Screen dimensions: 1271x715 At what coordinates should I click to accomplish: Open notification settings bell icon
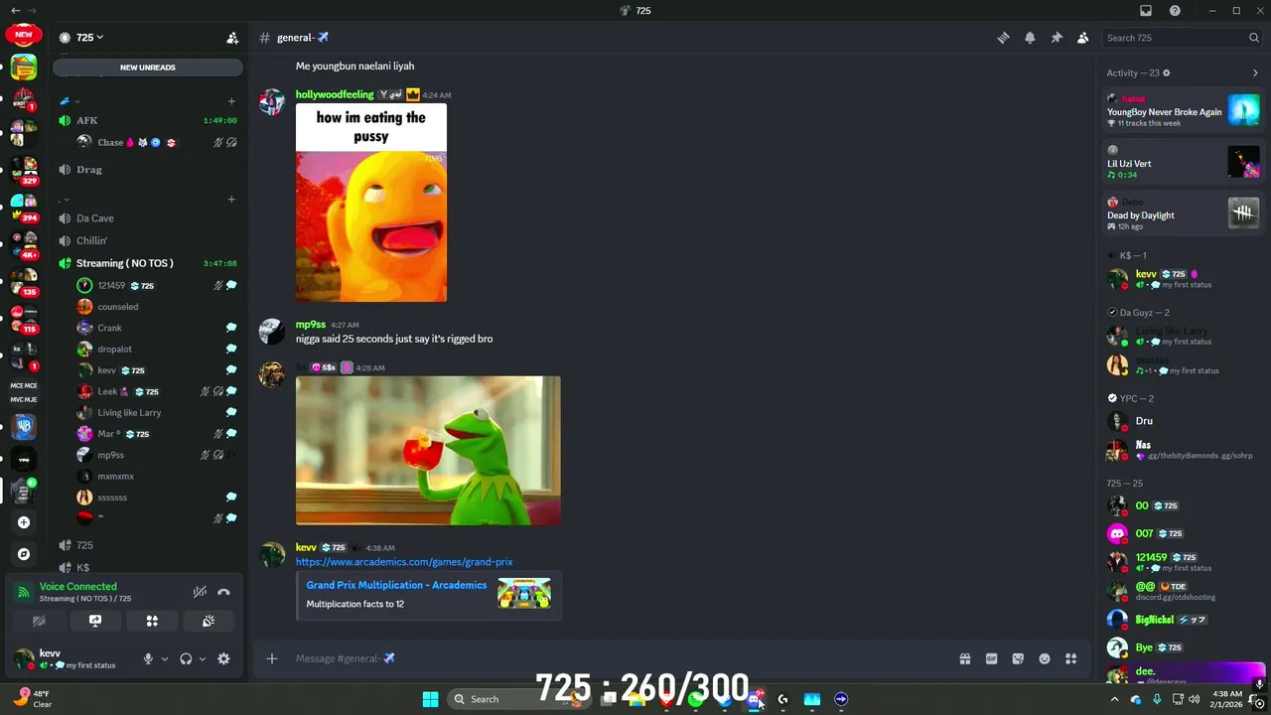pyautogui.click(x=1030, y=38)
